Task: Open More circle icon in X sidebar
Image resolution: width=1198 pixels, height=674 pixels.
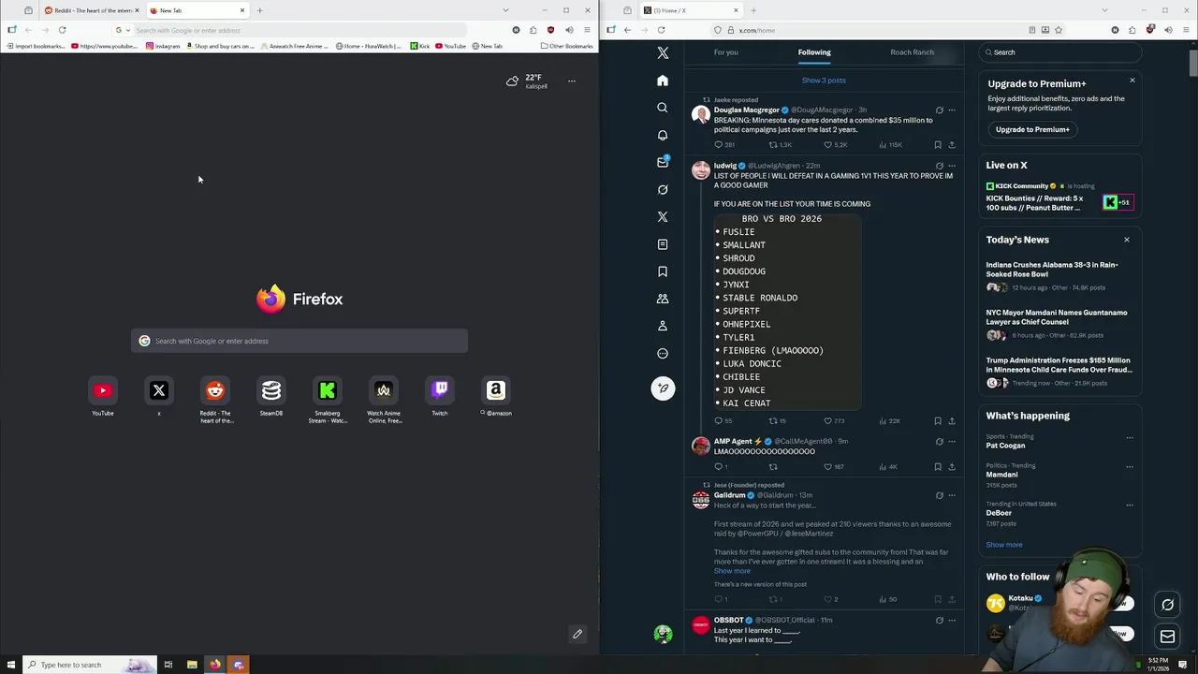Action: point(663,353)
